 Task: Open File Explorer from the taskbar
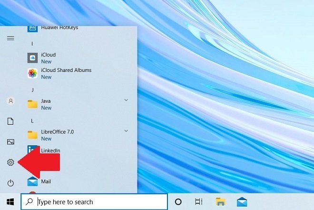(221, 201)
